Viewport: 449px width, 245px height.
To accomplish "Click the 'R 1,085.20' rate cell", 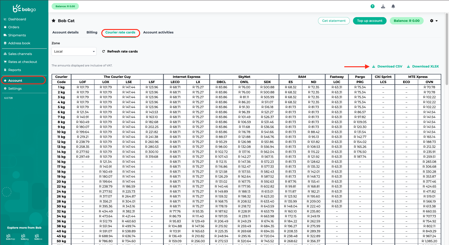I will [429, 241].
